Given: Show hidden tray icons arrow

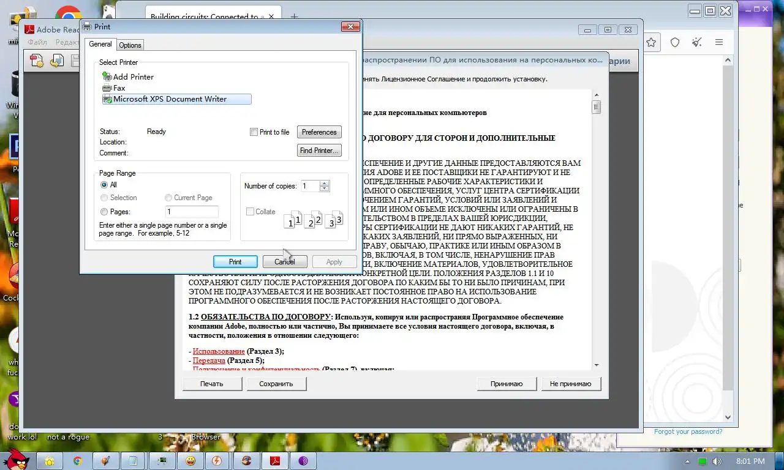Looking at the screenshot, I should click(688, 461).
